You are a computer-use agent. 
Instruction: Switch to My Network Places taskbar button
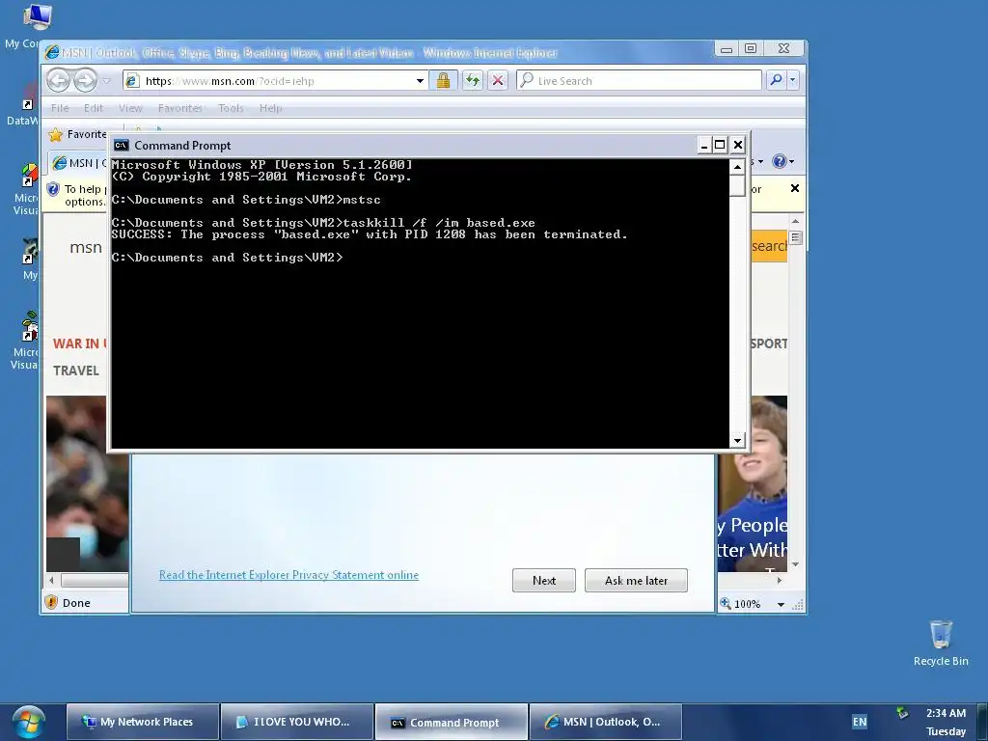[x=143, y=722]
